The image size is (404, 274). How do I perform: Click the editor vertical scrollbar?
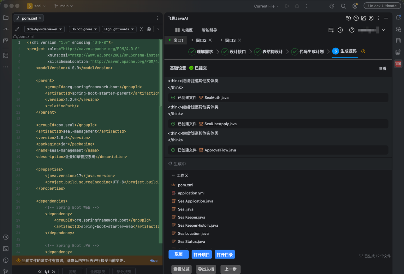(161, 73)
